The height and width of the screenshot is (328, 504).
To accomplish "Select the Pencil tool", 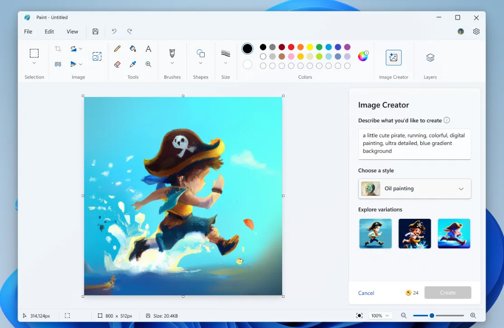I will point(117,48).
